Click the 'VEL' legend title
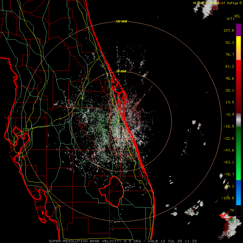243x243 pixels. [237, 16]
